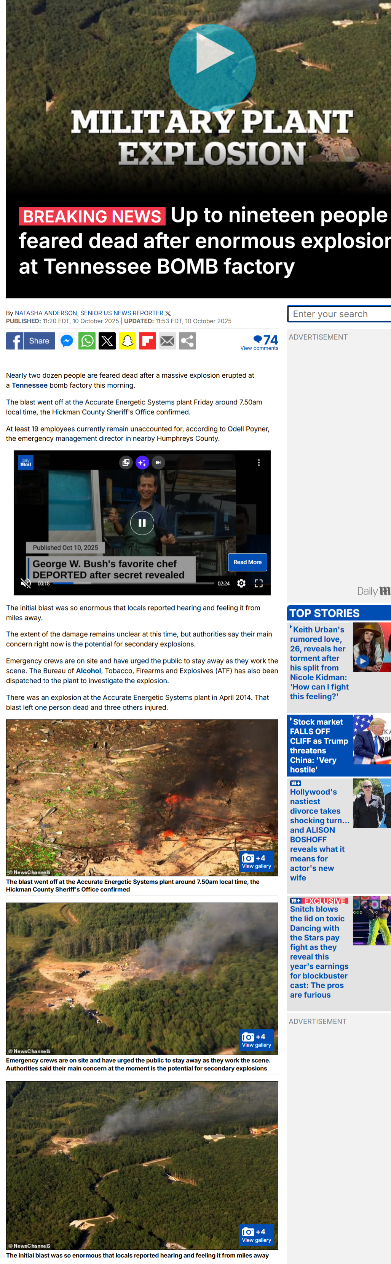This screenshot has height=1264, width=391.
Task: Click the video headline 'George W. Bush's favorite chef'
Action: click(x=109, y=569)
